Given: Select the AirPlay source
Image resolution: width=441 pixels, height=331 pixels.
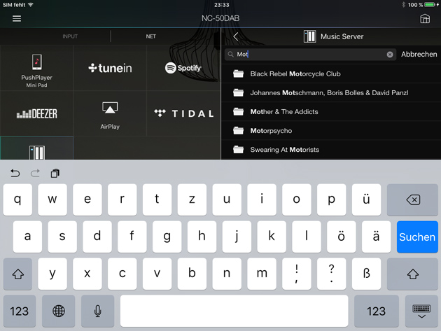Looking at the screenshot, I should [x=110, y=113].
